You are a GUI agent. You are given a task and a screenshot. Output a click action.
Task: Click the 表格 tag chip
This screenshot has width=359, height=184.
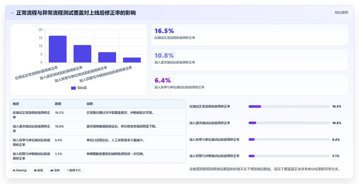pyautogui.click(x=38, y=170)
